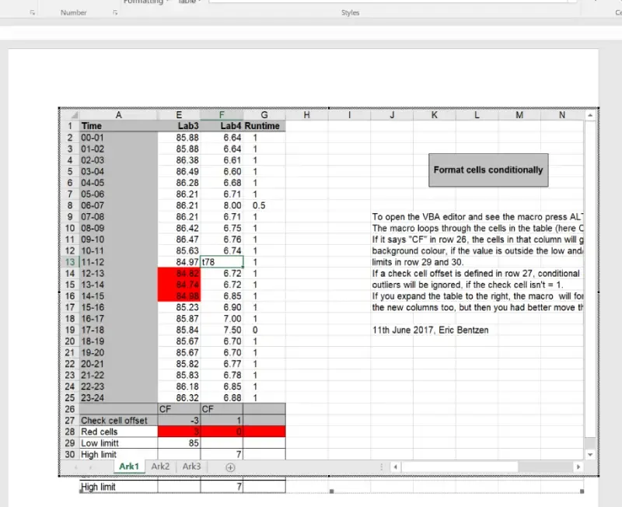Click the CF cell in column F
Screen dimensions: 622x507
222,409
